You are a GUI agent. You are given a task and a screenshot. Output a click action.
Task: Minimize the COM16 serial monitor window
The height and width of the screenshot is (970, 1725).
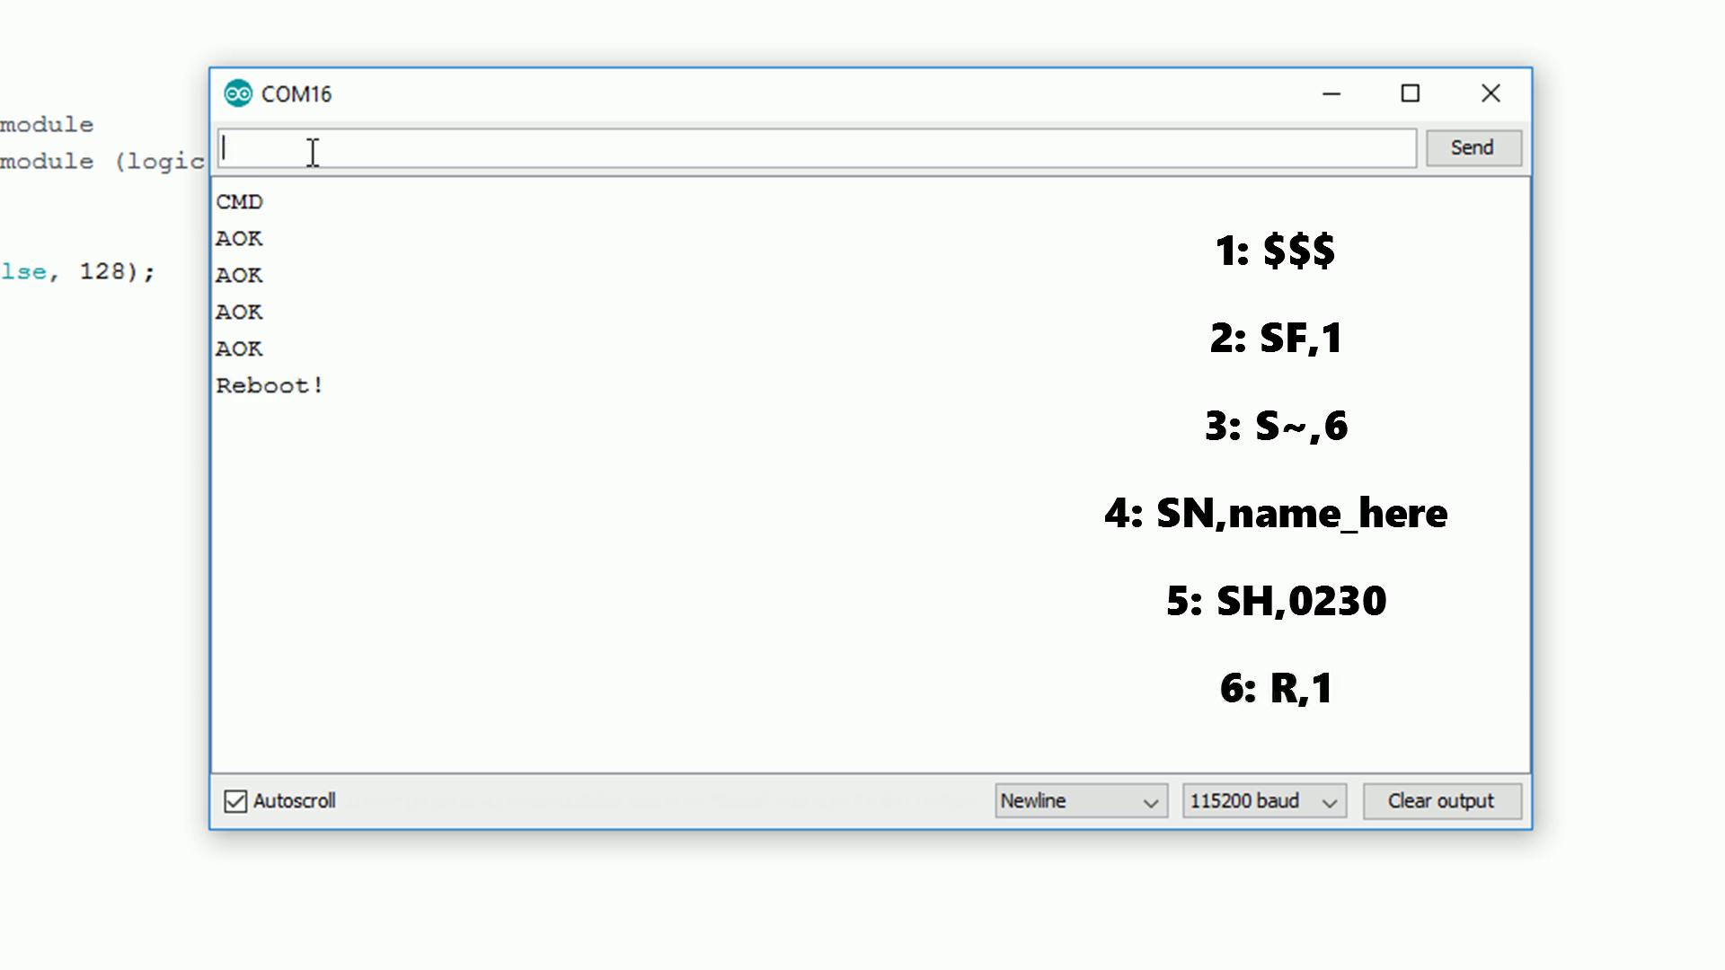[x=1331, y=93]
